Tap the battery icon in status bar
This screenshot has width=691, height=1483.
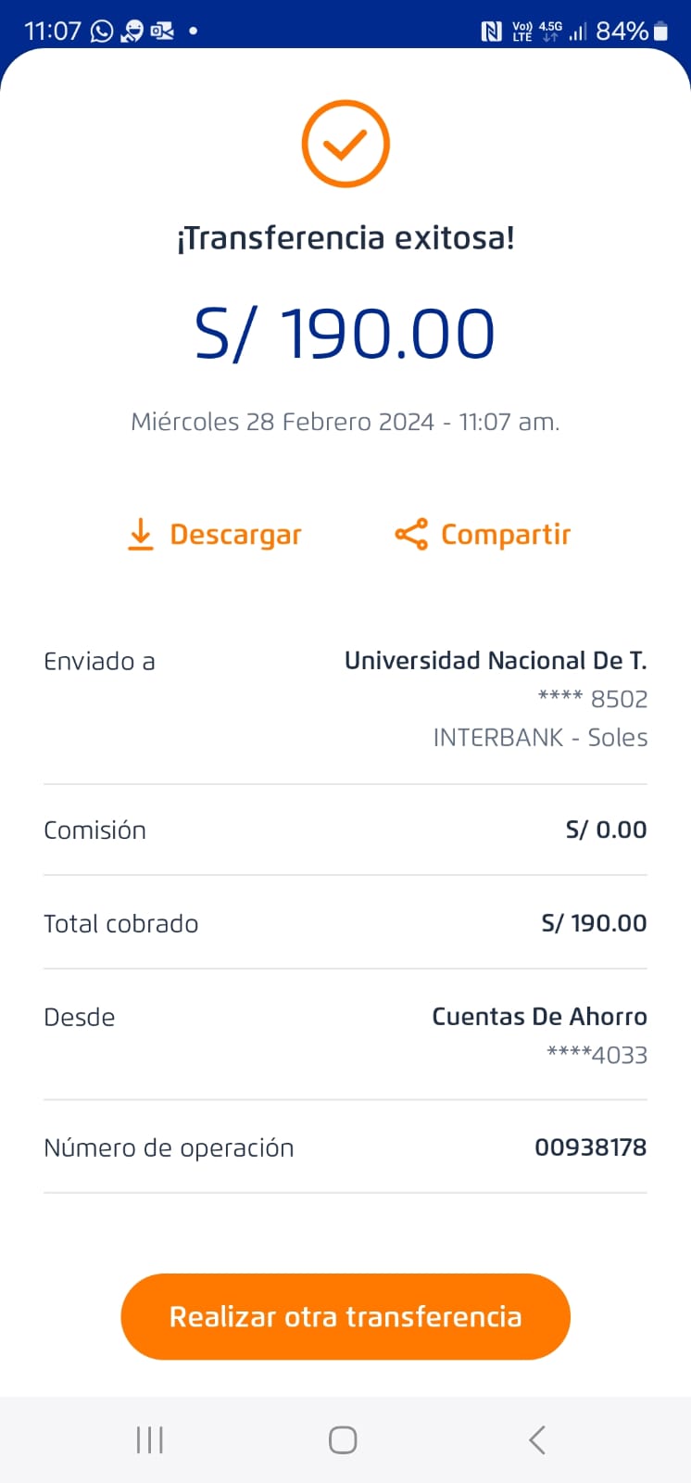660,32
